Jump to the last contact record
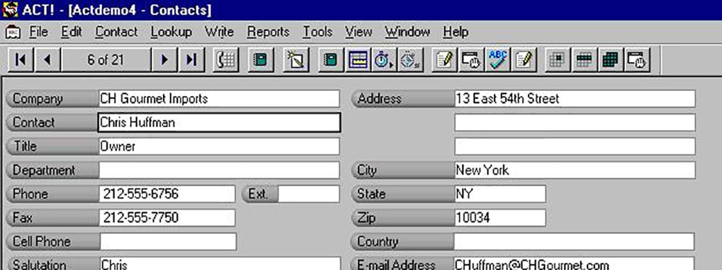 click(191, 60)
